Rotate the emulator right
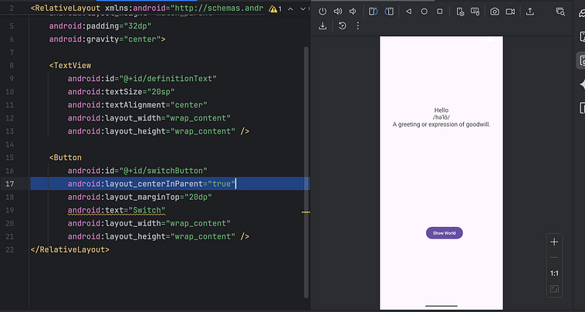585x312 pixels. pos(389,12)
